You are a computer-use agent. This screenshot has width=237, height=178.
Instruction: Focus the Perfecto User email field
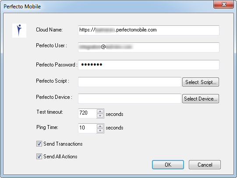pos(149,47)
